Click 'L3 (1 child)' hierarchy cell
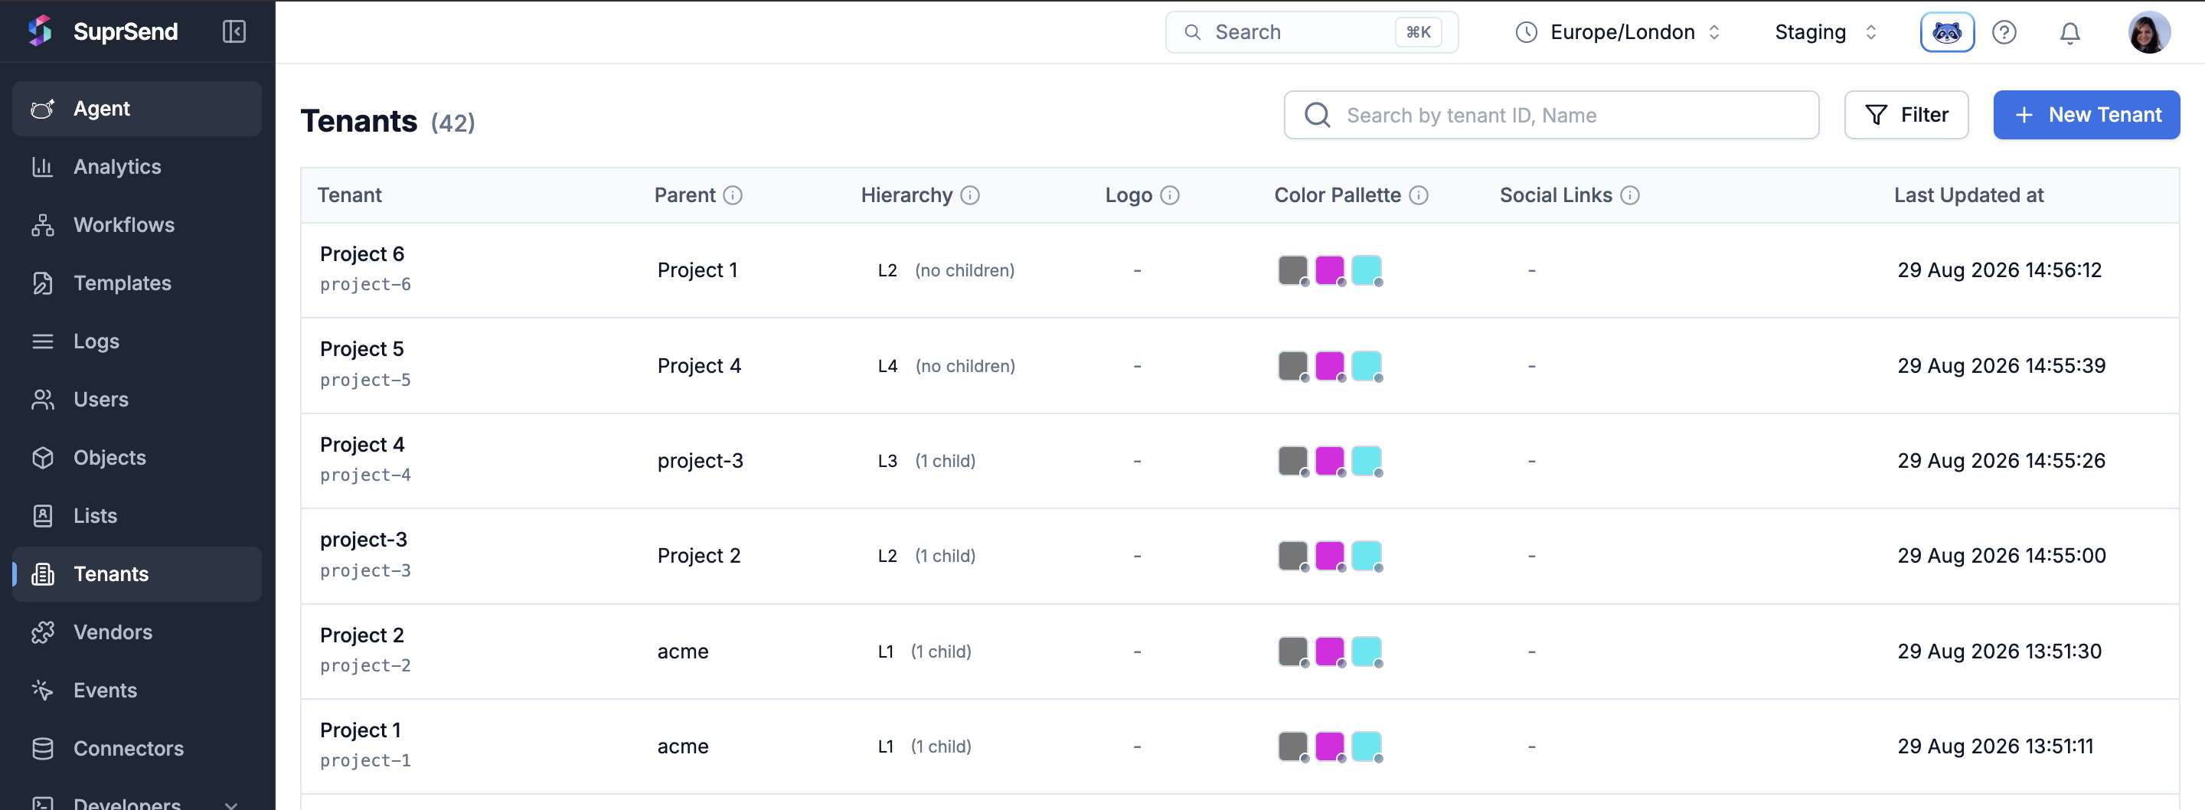The image size is (2205, 810). point(926,461)
